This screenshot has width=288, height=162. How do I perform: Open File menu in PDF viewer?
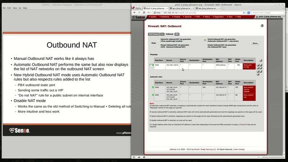pyautogui.click(x=4, y=8)
